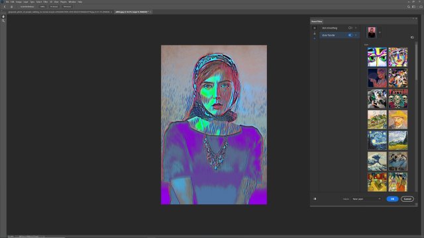Enable the Skin Smoothing filter toggle
The width and height of the screenshot is (424, 238).
click(x=350, y=28)
